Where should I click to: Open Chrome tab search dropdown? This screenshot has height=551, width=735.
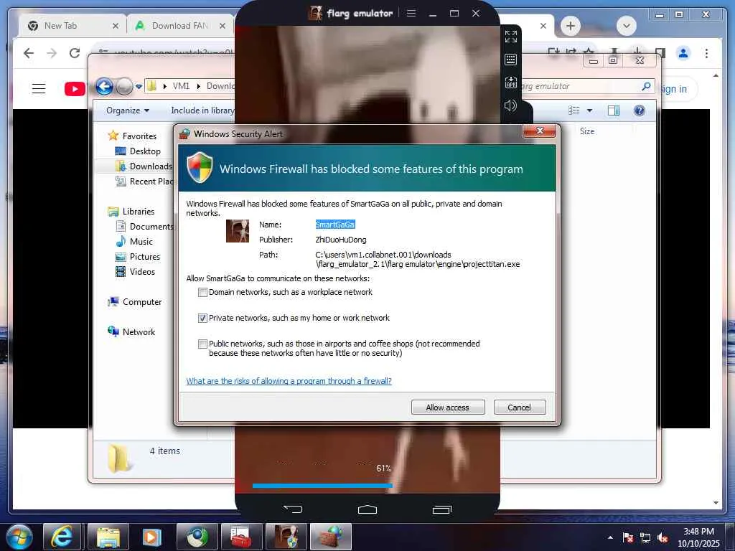(x=626, y=26)
